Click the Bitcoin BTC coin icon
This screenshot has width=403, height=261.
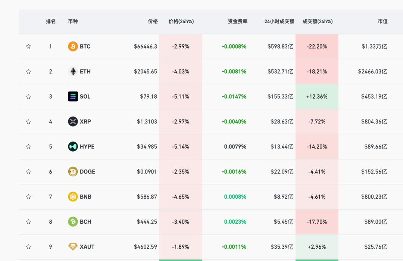pos(73,47)
